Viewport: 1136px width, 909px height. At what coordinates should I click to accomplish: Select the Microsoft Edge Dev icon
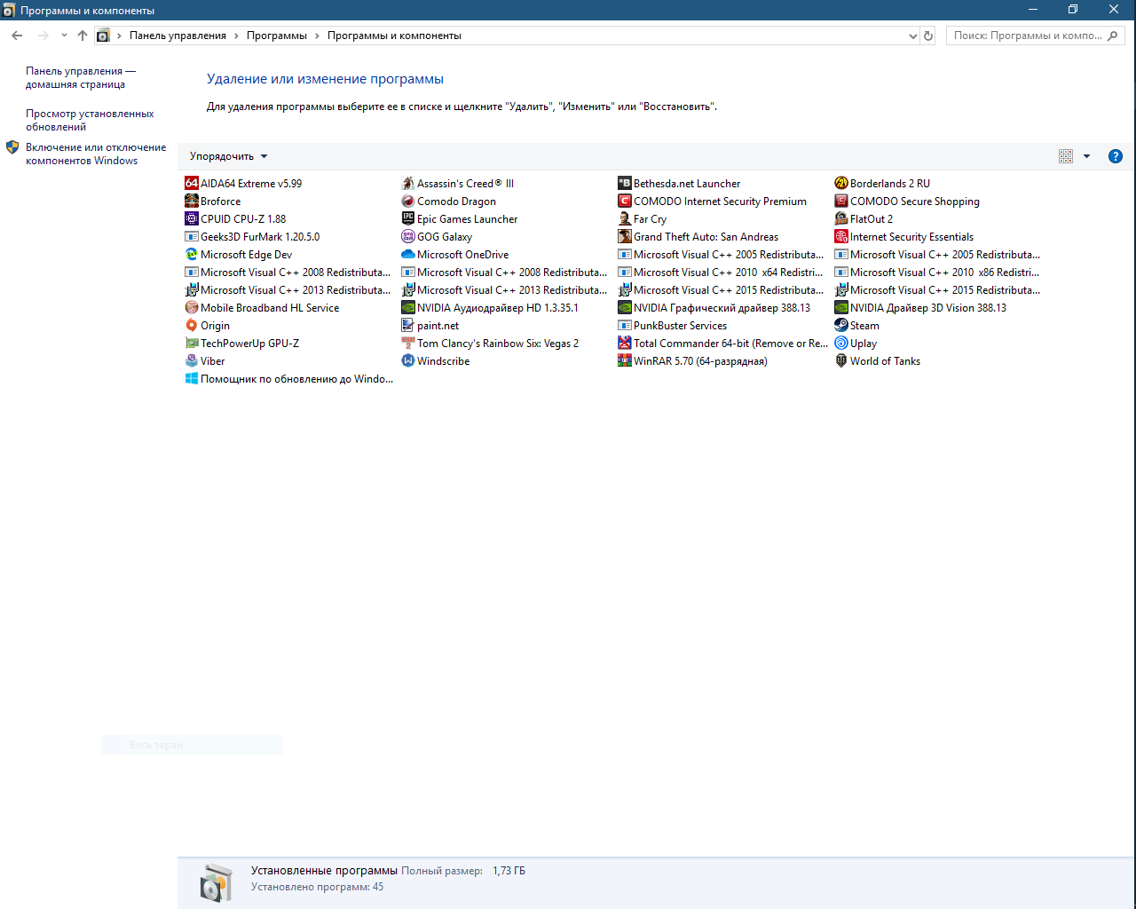tap(192, 255)
